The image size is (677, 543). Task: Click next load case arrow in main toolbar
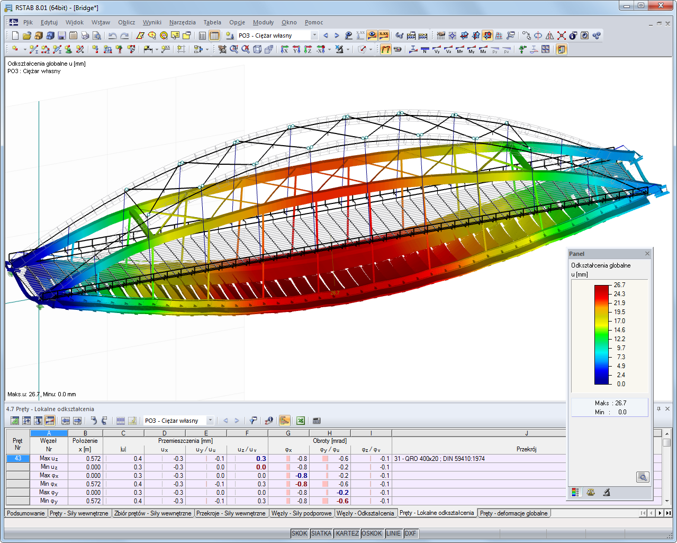(337, 35)
